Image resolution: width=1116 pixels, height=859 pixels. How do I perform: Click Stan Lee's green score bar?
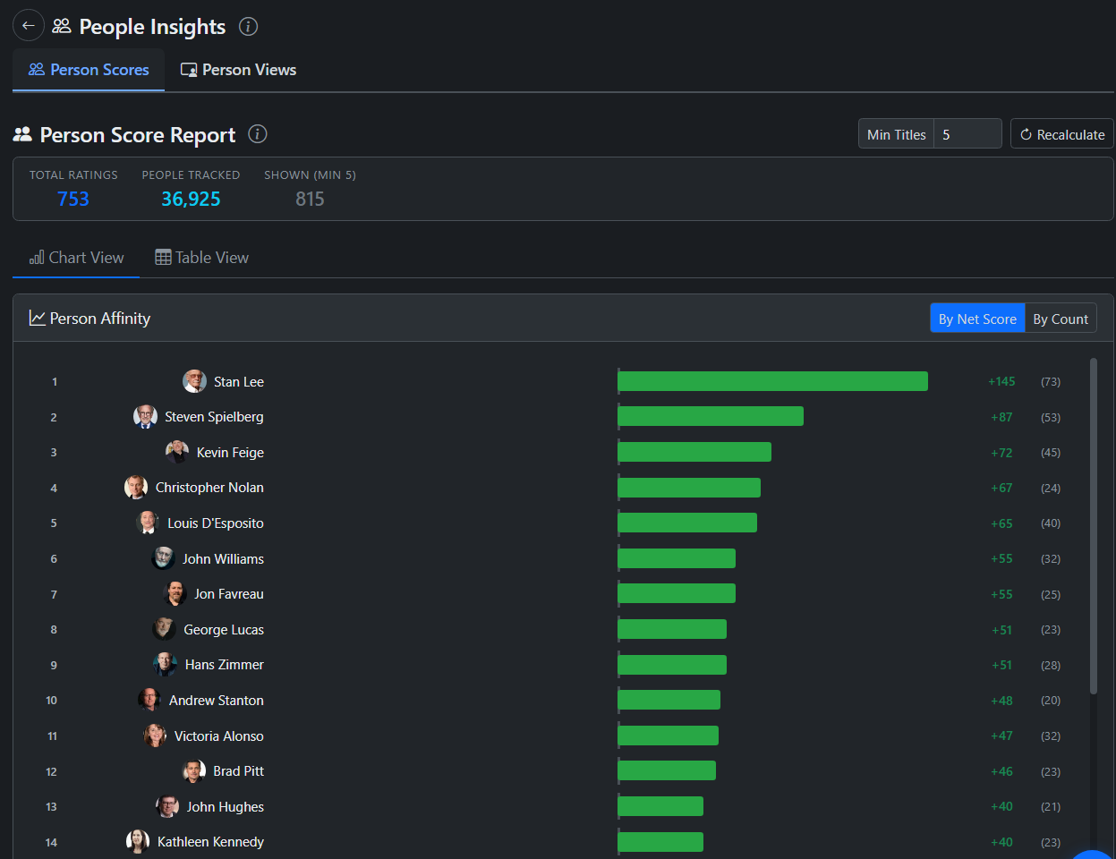(x=772, y=381)
